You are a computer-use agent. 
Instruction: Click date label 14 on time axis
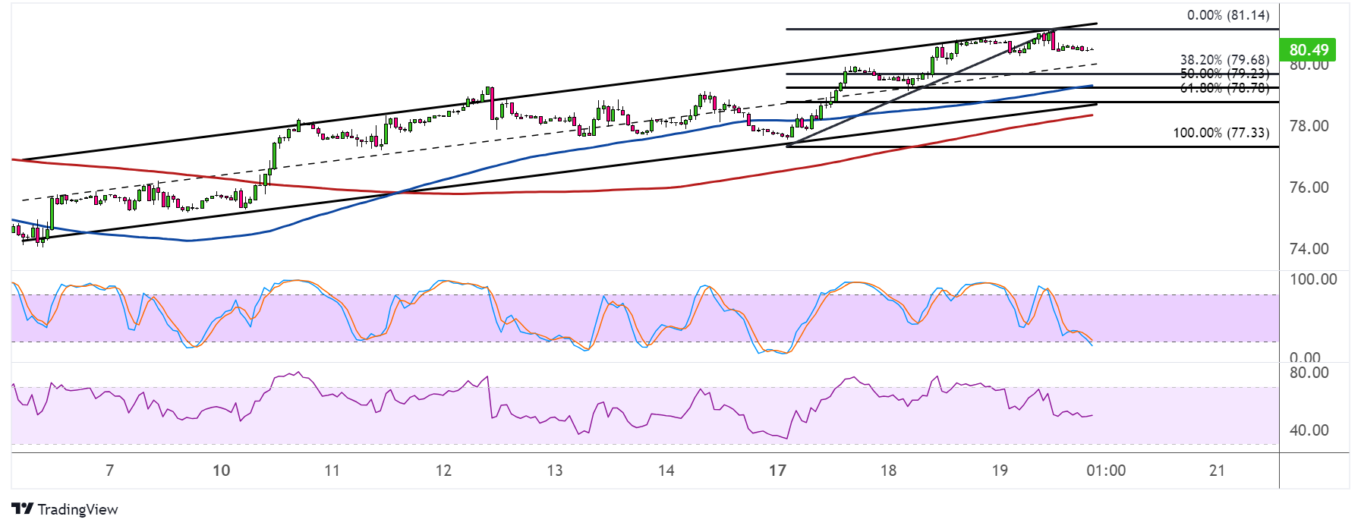pyautogui.click(x=666, y=471)
